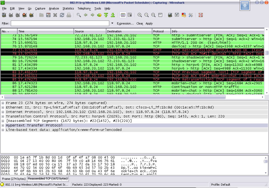Open the Statistics menu
Screen dimensions: 269x188
(x=68, y=8)
